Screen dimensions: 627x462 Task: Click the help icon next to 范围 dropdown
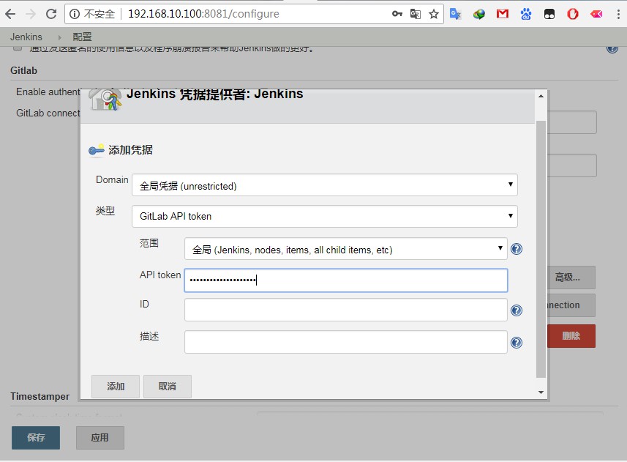[516, 249]
